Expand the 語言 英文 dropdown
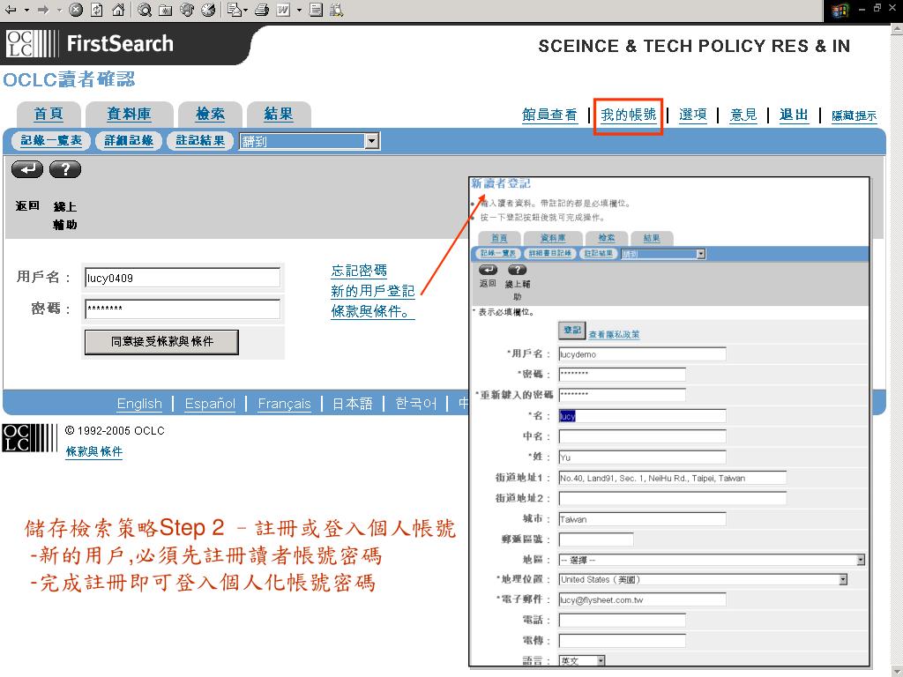Screen dimensions: 903x677 pos(601,661)
